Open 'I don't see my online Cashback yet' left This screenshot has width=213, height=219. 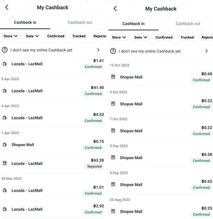53,50
